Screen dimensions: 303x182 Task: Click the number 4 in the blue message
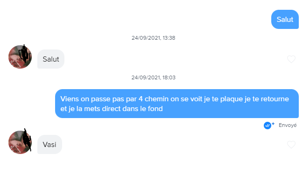[141, 99]
